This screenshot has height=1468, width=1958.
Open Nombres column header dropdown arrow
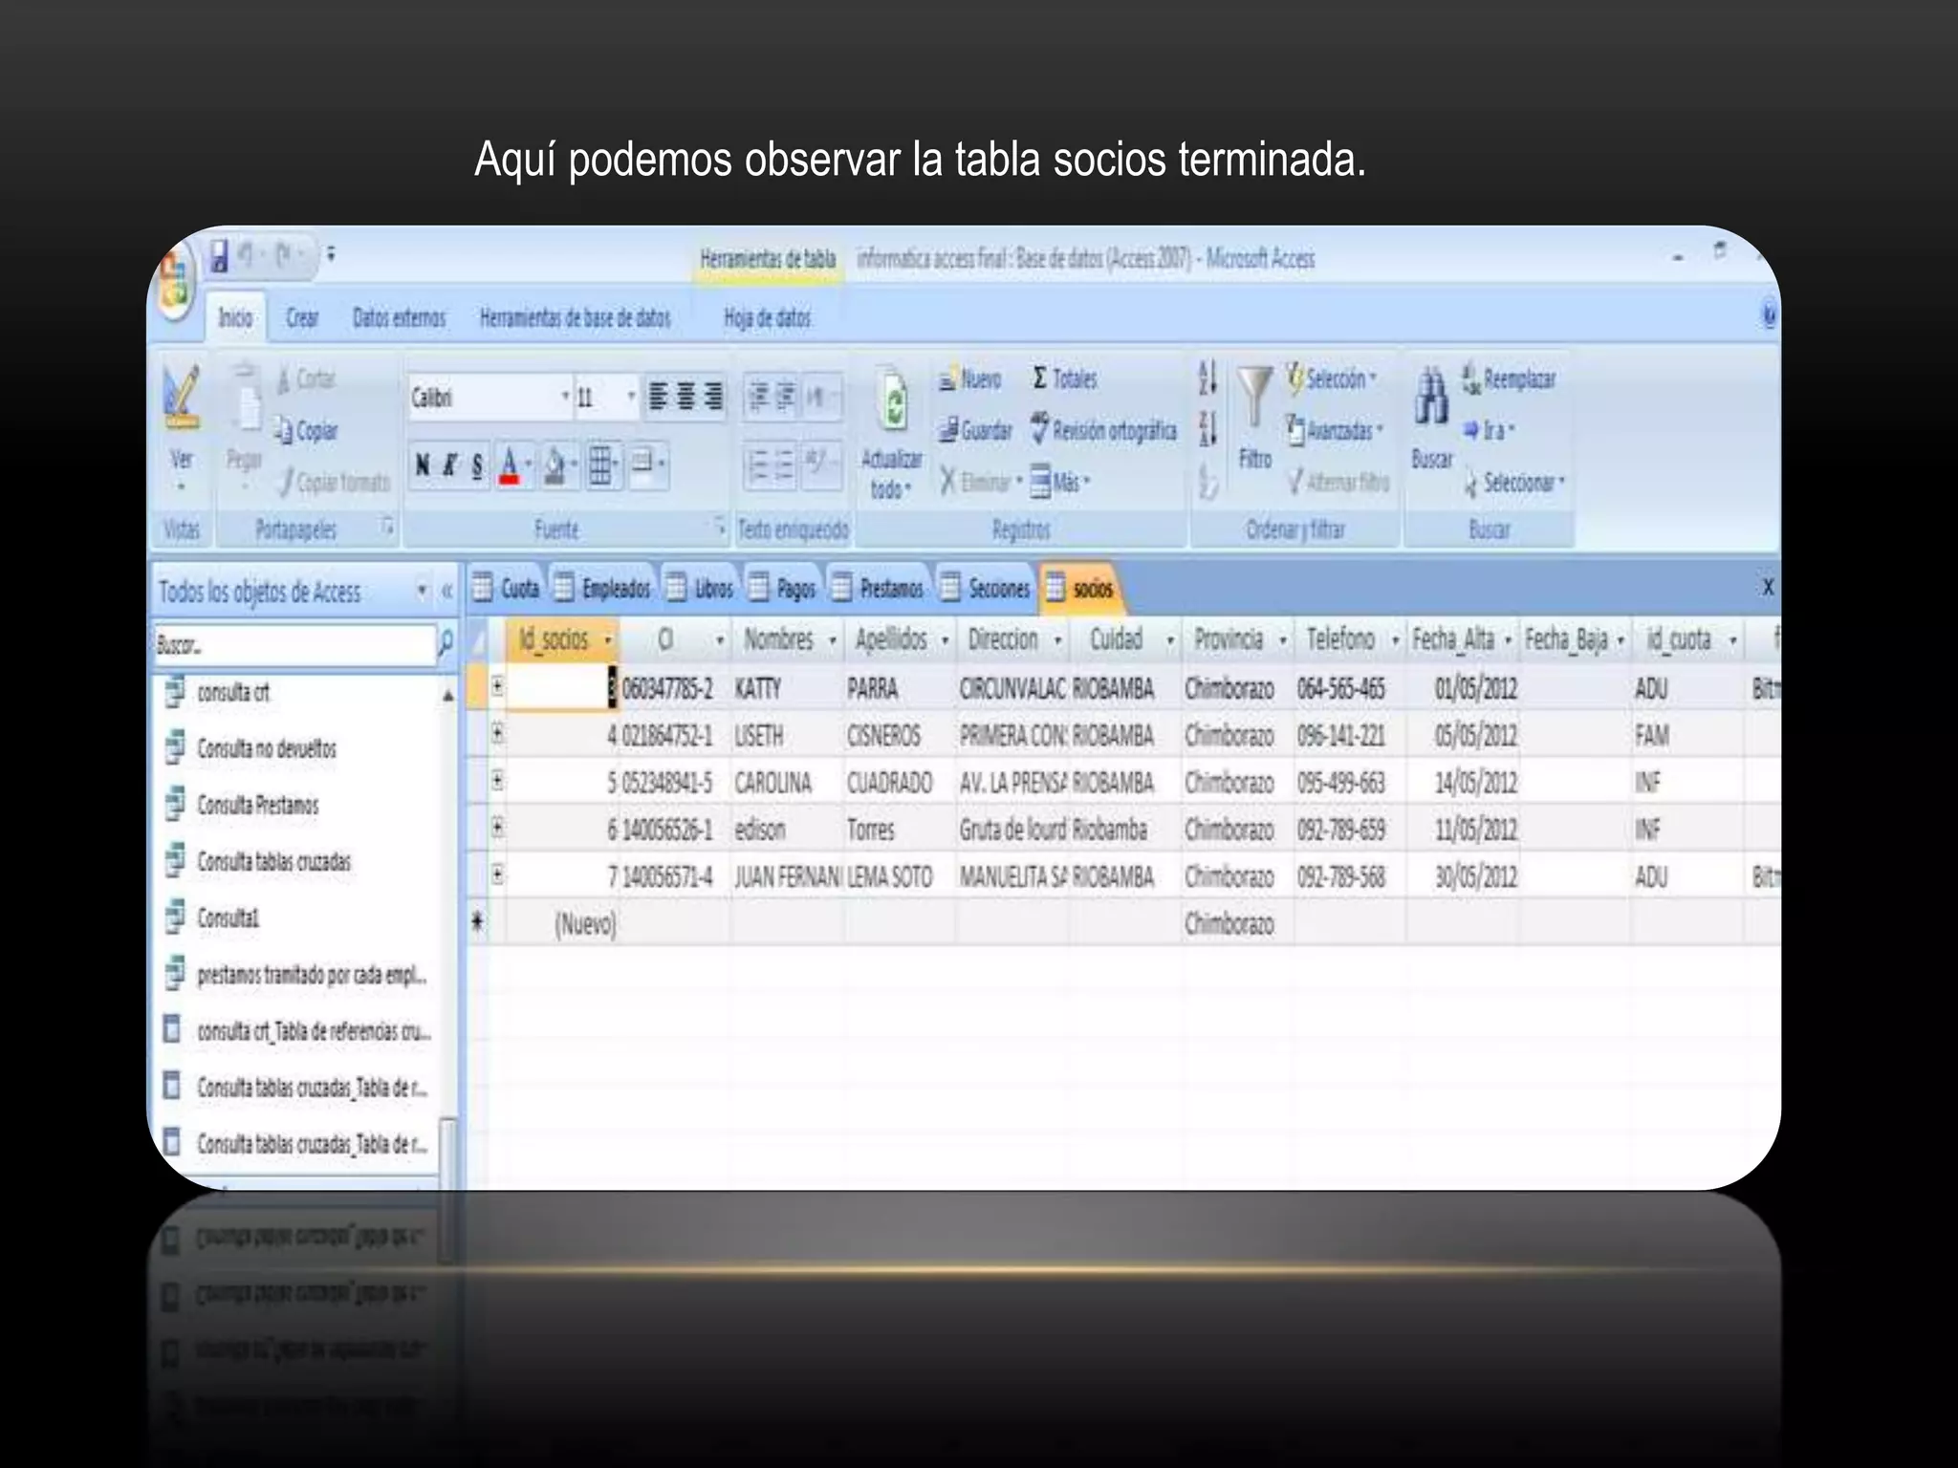click(832, 640)
